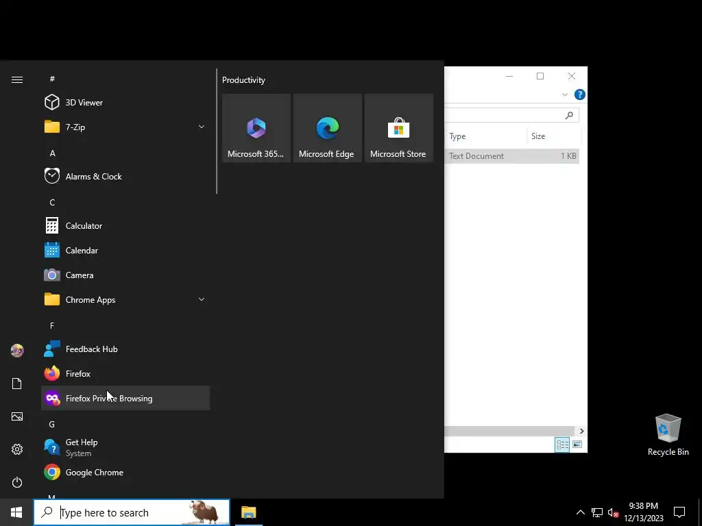
Task: Open Settings gear in Start sidebar
Action: click(x=17, y=449)
